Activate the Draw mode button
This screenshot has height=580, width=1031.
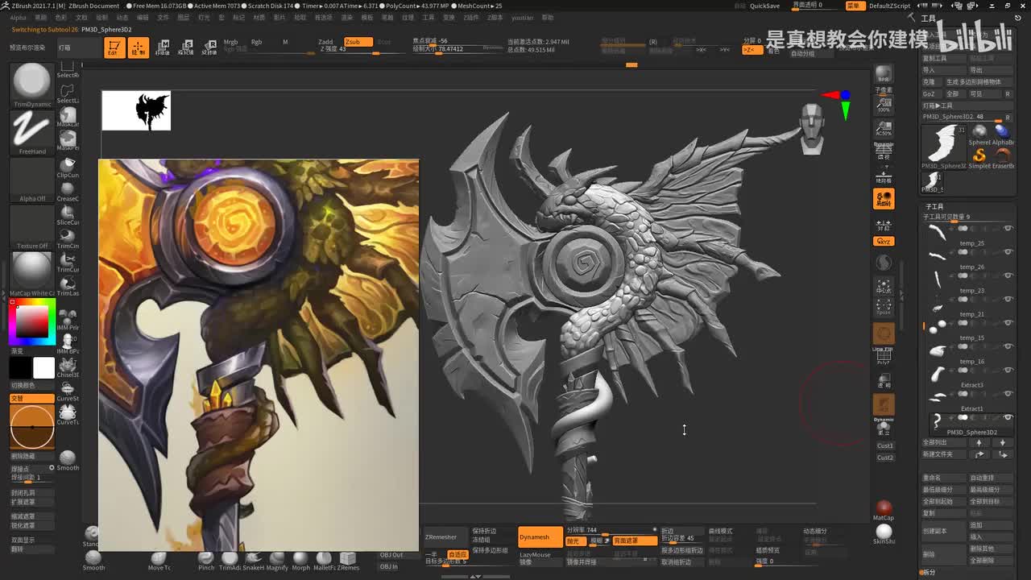pyautogui.click(x=139, y=48)
